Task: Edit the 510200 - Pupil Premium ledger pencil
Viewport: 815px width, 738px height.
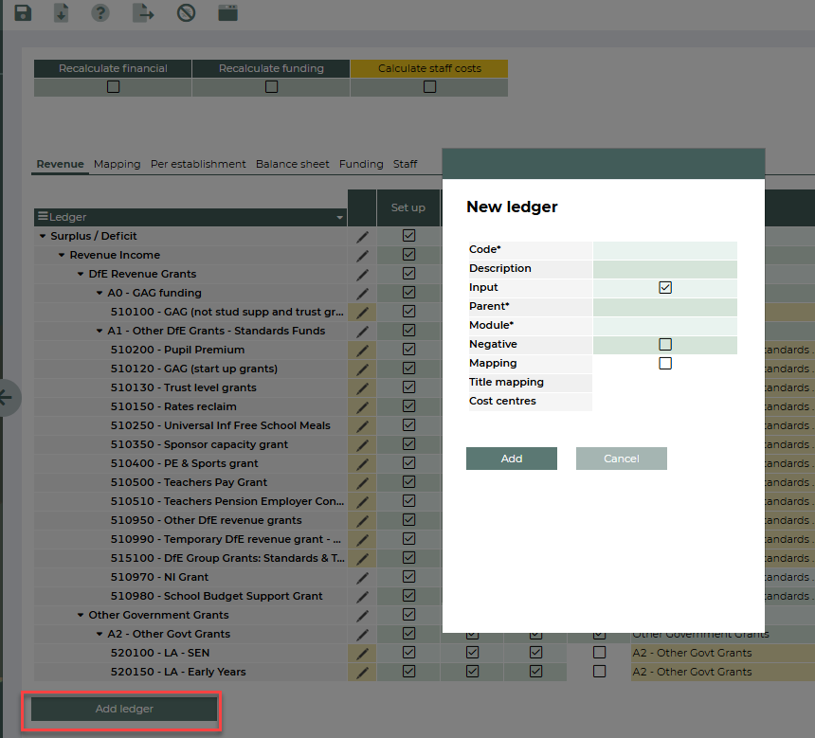Action: tap(362, 350)
